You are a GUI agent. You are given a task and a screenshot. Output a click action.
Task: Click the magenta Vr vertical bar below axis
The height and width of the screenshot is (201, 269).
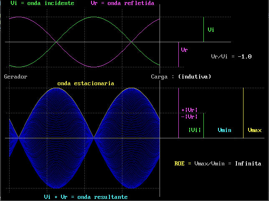tap(179, 55)
